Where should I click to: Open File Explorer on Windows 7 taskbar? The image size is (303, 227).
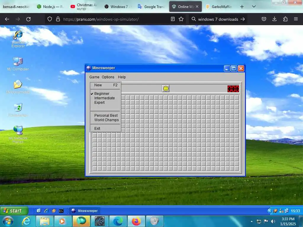point(45,221)
